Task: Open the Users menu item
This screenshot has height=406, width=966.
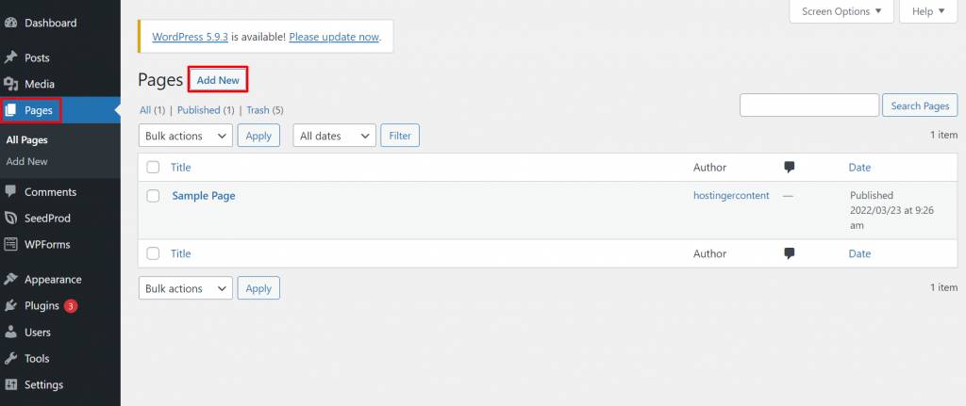Action: click(38, 333)
